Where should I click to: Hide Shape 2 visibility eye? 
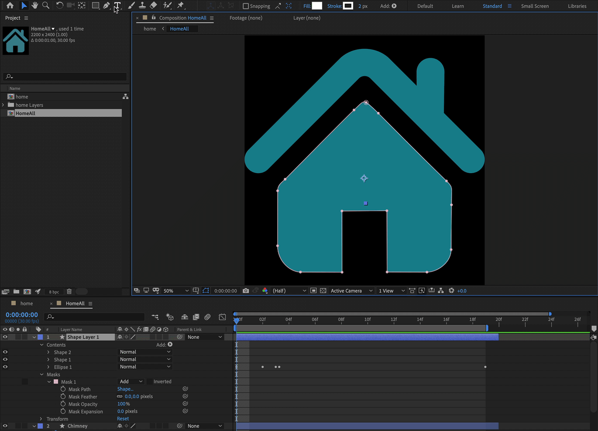[x=5, y=352]
